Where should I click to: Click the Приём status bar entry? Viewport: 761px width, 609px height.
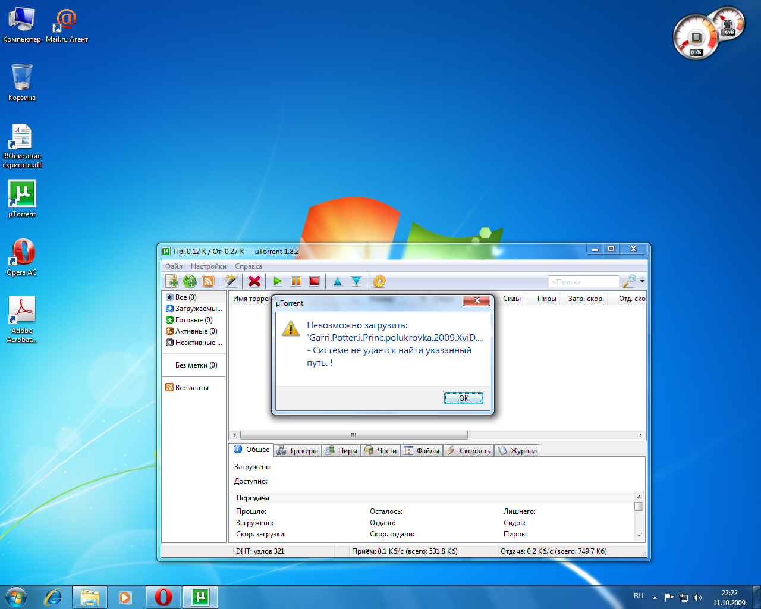coord(405,551)
